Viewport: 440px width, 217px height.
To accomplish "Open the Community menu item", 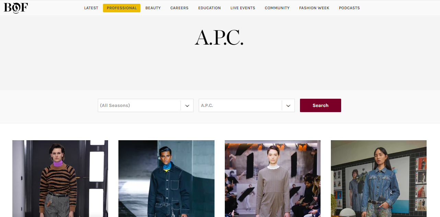I will 277,8.
